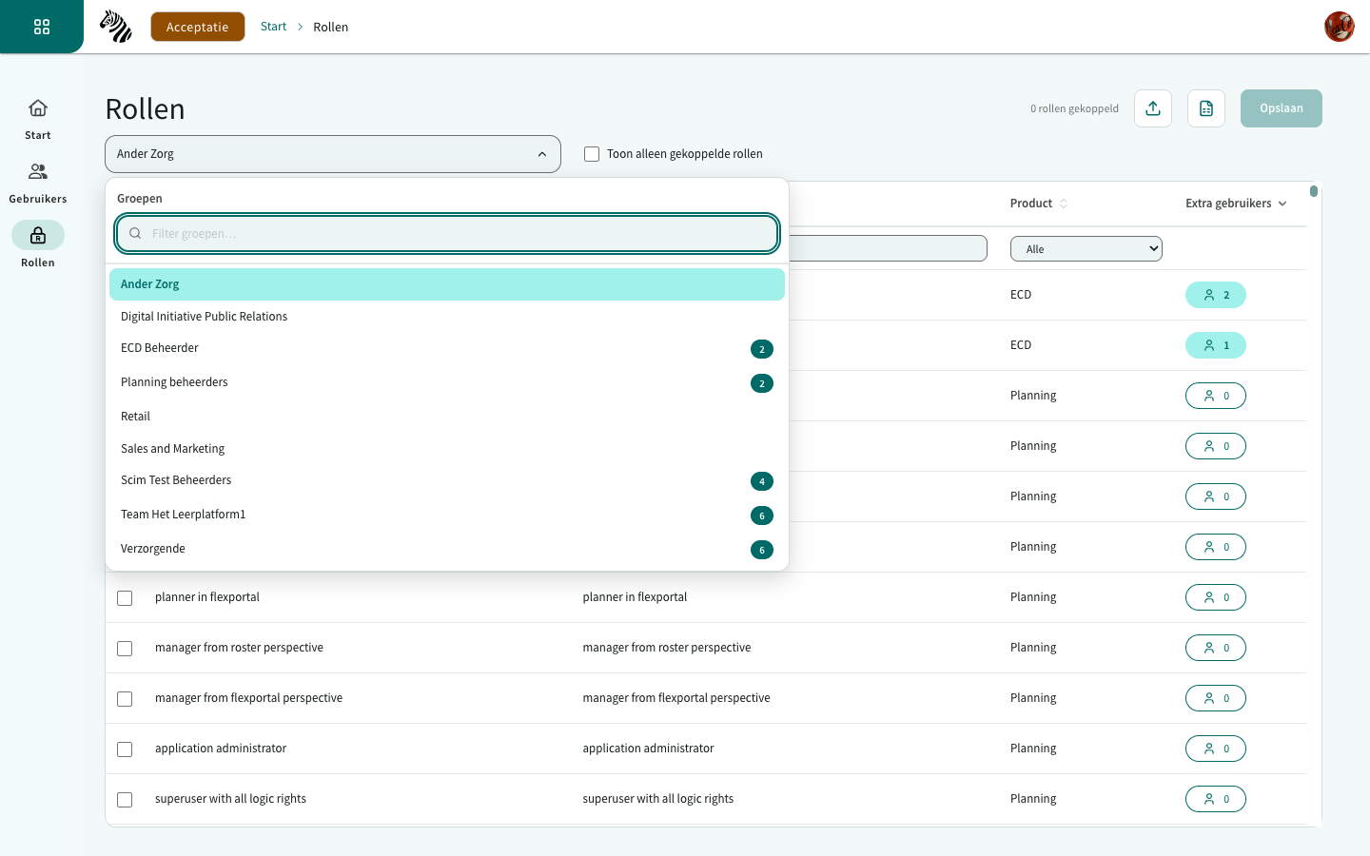
Task: Click search icon in group filter
Action: tap(135, 233)
